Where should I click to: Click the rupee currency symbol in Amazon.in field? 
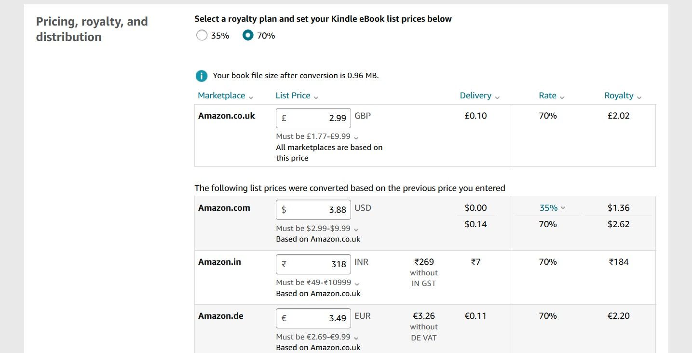coord(283,264)
